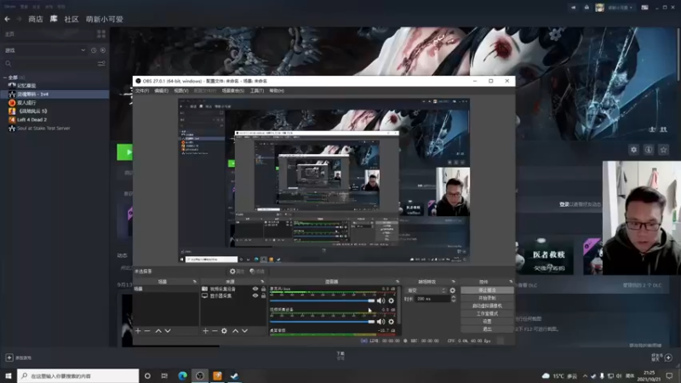This screenshot has height=383, width=681.
Task: Toggle Steam library grid collections view icon
Action: 101,34
